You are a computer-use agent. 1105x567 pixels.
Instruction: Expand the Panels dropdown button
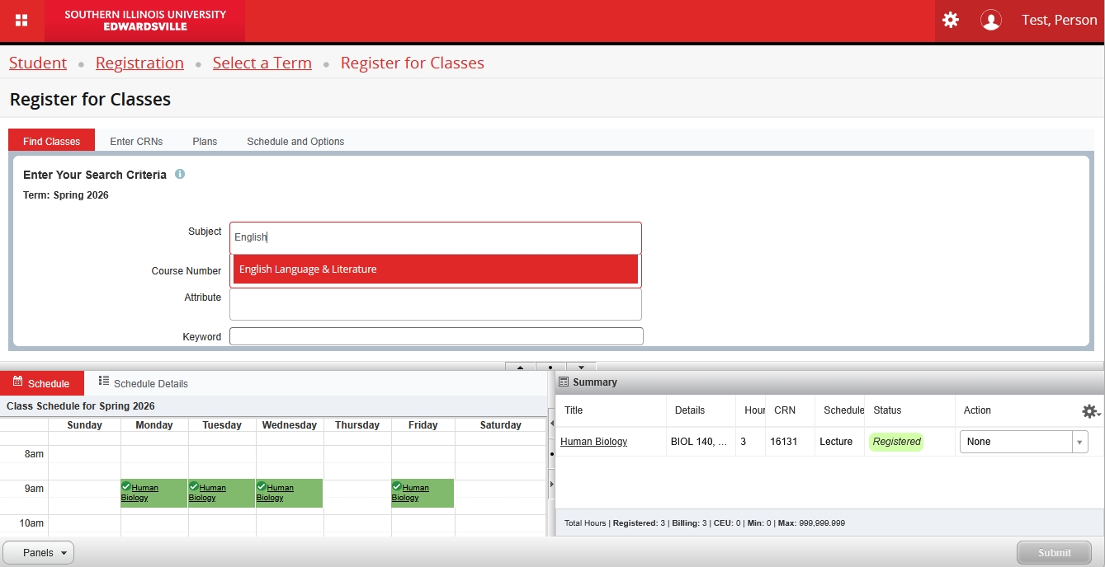(x=38, y=553)
